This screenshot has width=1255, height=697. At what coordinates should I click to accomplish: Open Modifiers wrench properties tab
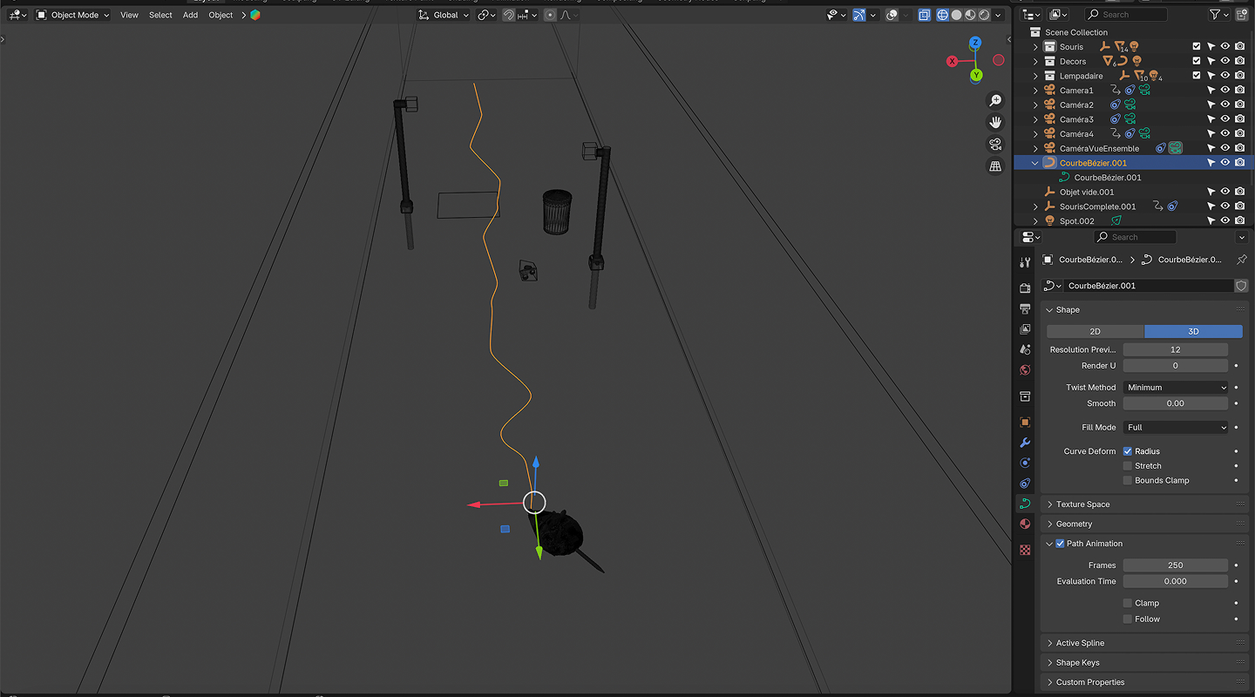click(x=1025, y=443)
